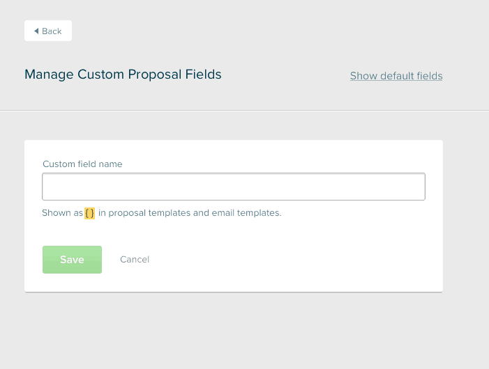Click empty white space right of Cancel
Screen dimensions: 489x369
[280, 259]
